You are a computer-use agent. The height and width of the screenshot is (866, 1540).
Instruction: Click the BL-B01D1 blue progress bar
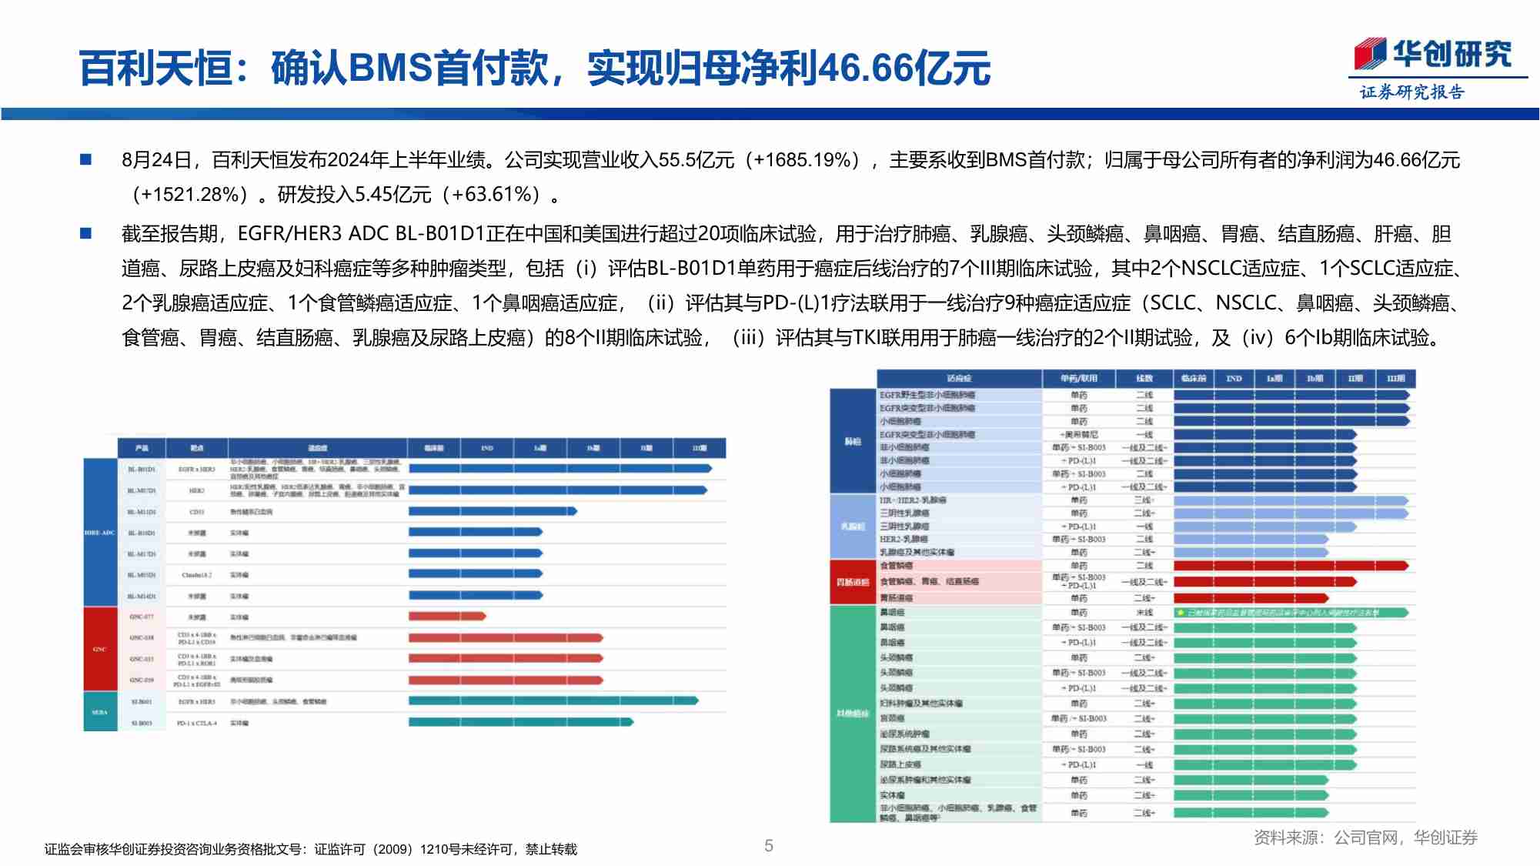tap(560, 468)
